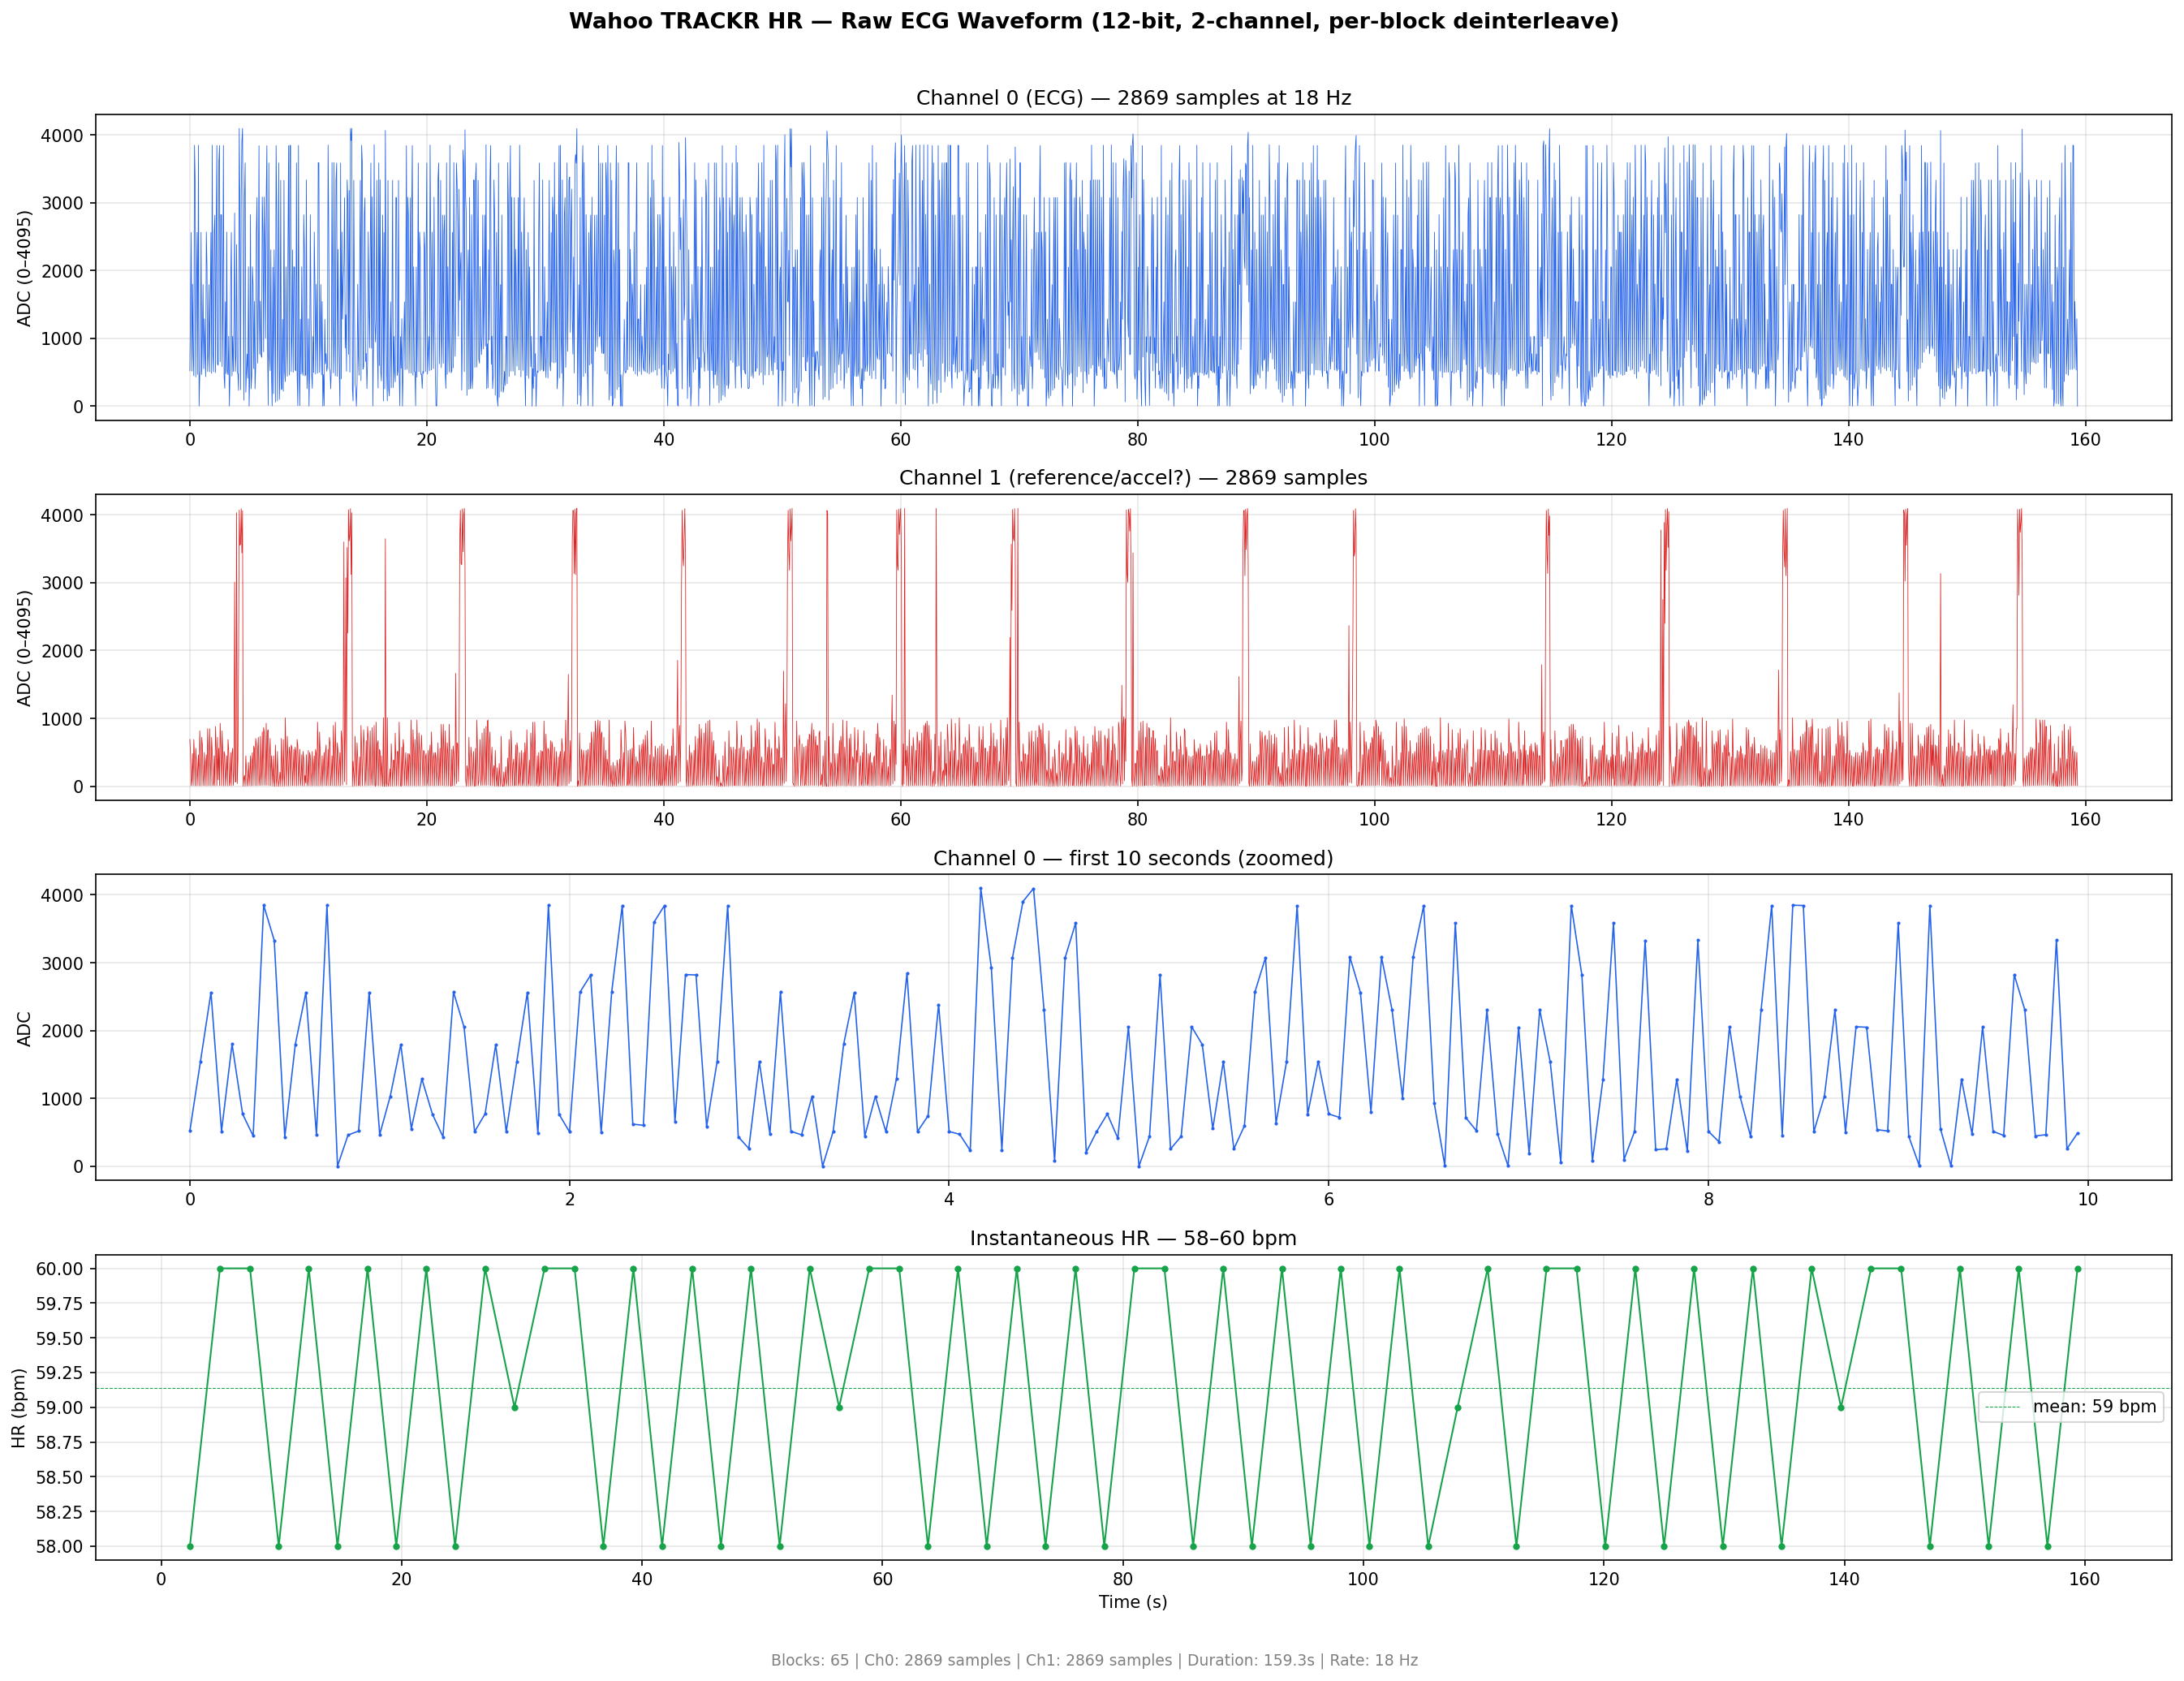This screenshot has width=2184, height=1681.
Task: Select the "Channel 0 (ECG) — 2869 samples at 18 Hz" title
Action: coord(1133,98)
